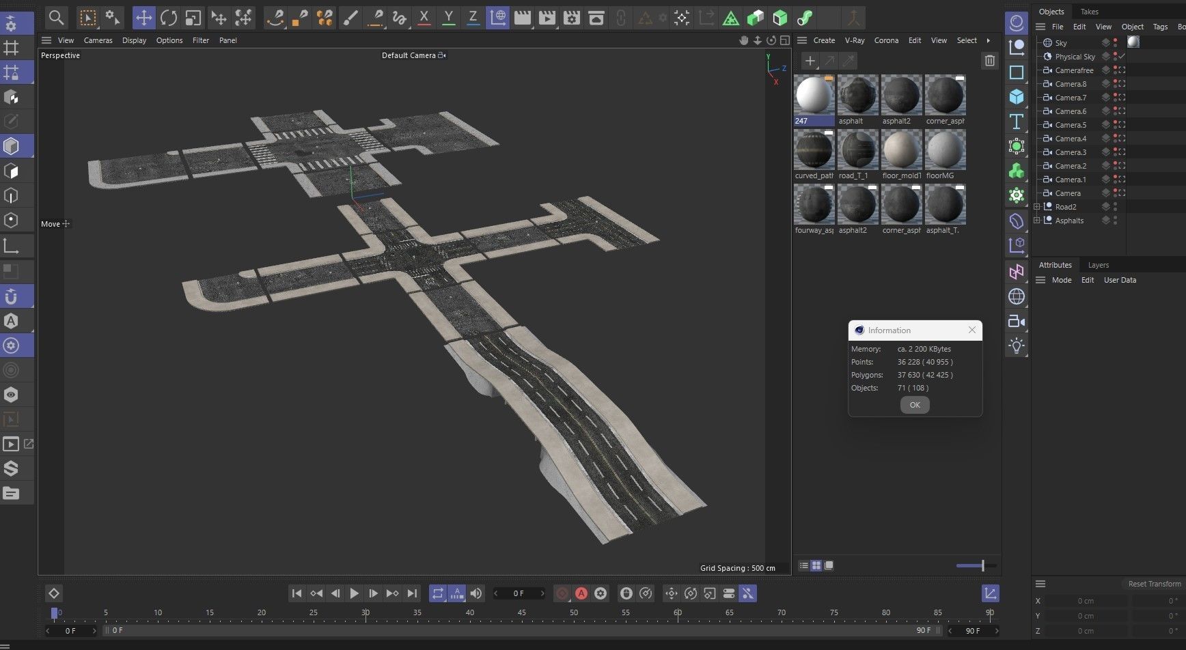Toggle Z axis lock

point(473,18)
